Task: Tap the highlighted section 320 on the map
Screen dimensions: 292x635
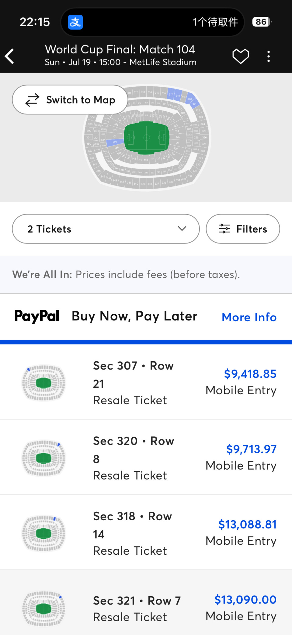Action: tap(190, 99)
